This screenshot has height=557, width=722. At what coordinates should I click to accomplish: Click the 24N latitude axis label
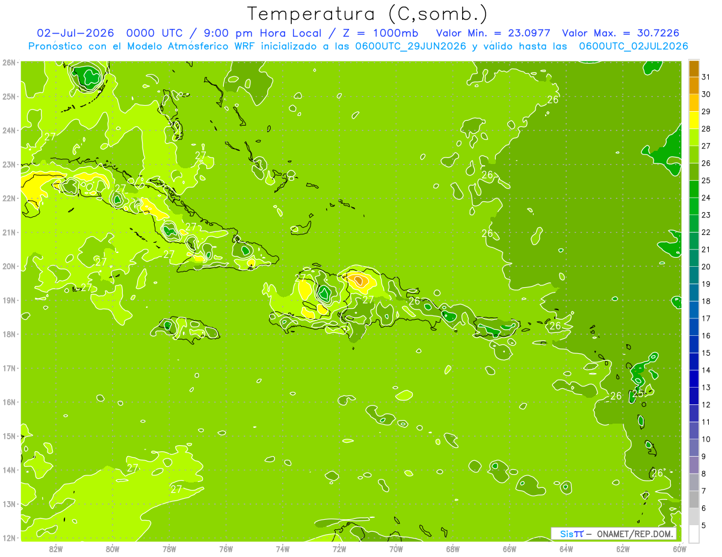point(8,130)
